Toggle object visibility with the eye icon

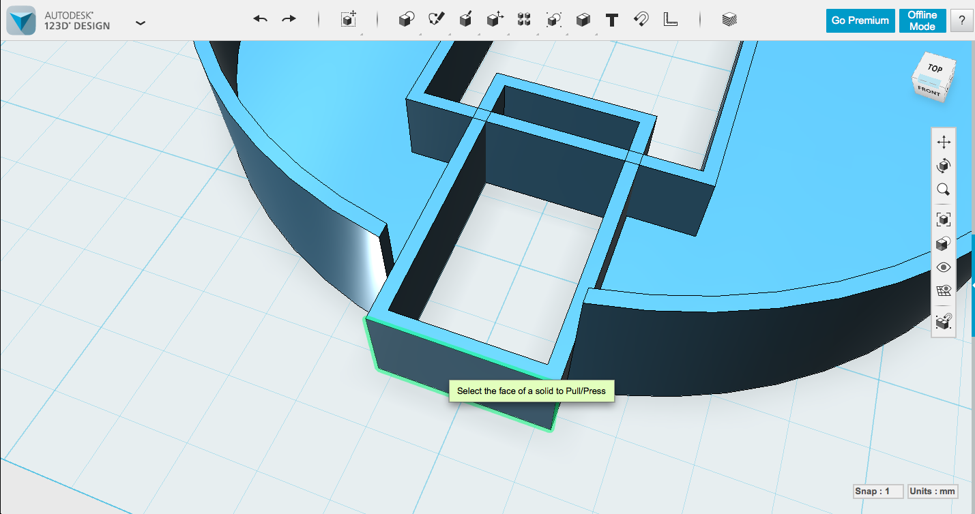tap(944, 267)
